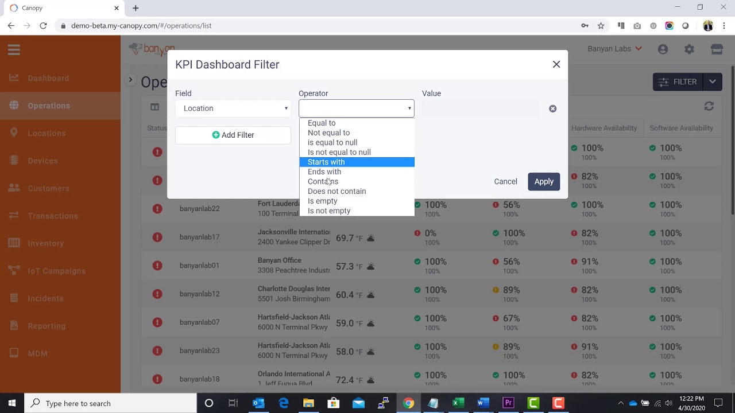The height and width of the screenshot is (413, 735).
Task: Add a new filter row
Action: point(233,135)
